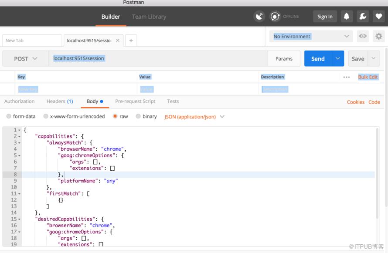Click the params Value input field
Image resolution: width=388 pixels, height=253 pixels.
(197, 89)
